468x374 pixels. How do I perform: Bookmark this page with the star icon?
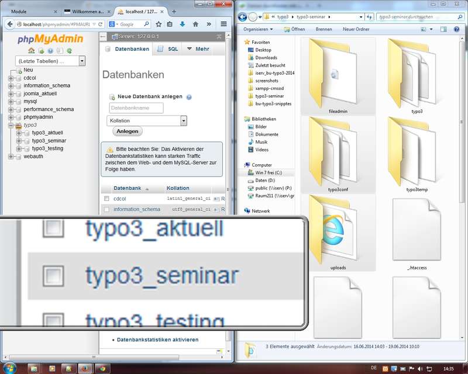(x=159, y=24)
